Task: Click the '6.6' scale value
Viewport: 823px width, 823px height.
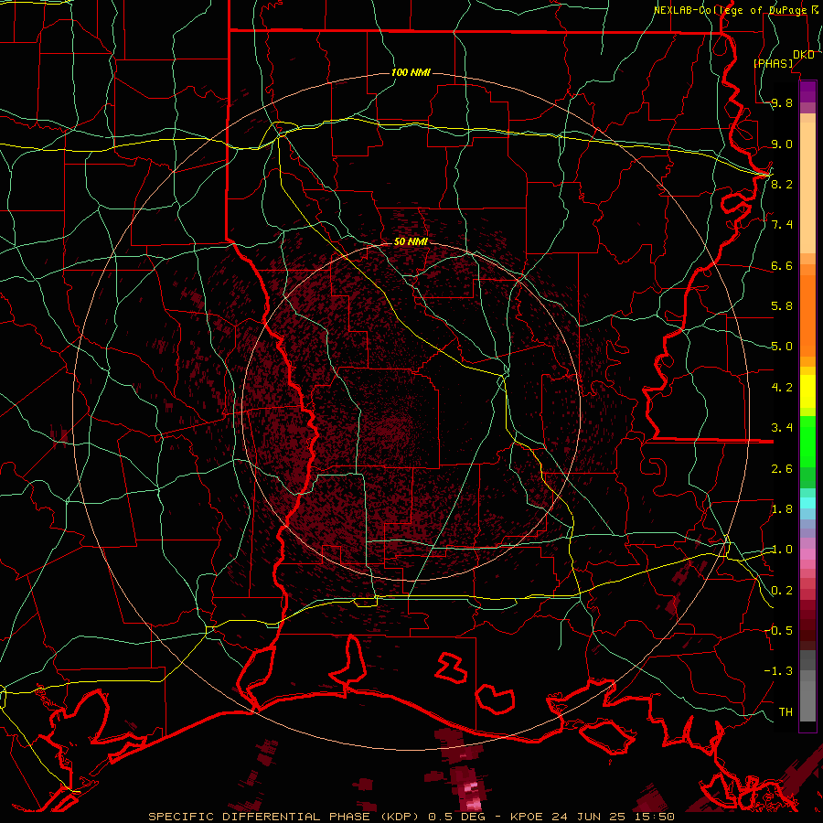Action: tap(782, 265)
